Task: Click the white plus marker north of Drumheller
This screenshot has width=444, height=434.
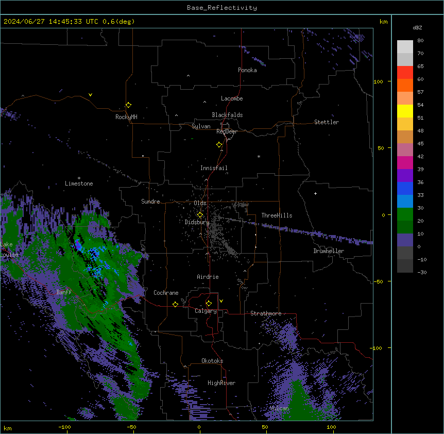Action: click(315, 193)
